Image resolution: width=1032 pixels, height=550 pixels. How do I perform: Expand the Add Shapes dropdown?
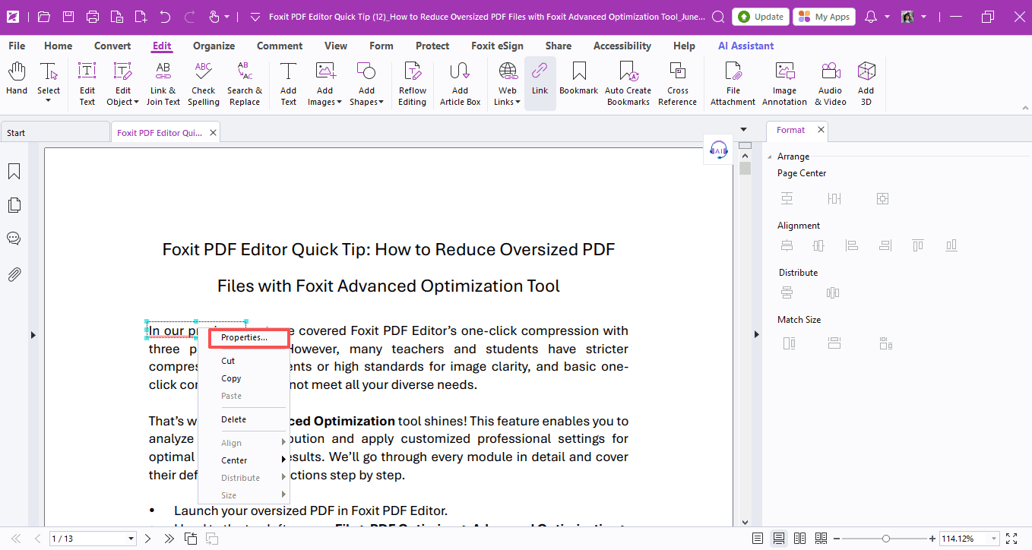pyautogui.click(x=381, y=102)
